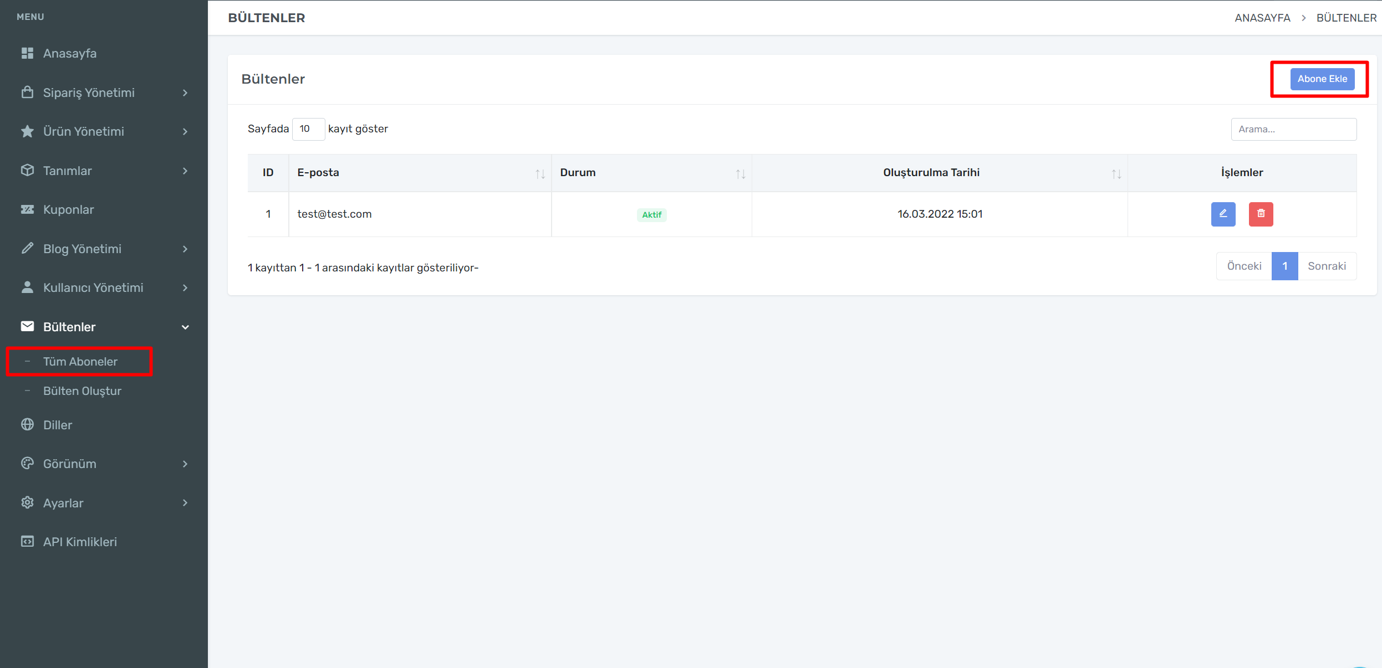Open the Bülten Oluştur submenu item
This screenshot has height=668, width=1382.
click(x=82, y=391)
